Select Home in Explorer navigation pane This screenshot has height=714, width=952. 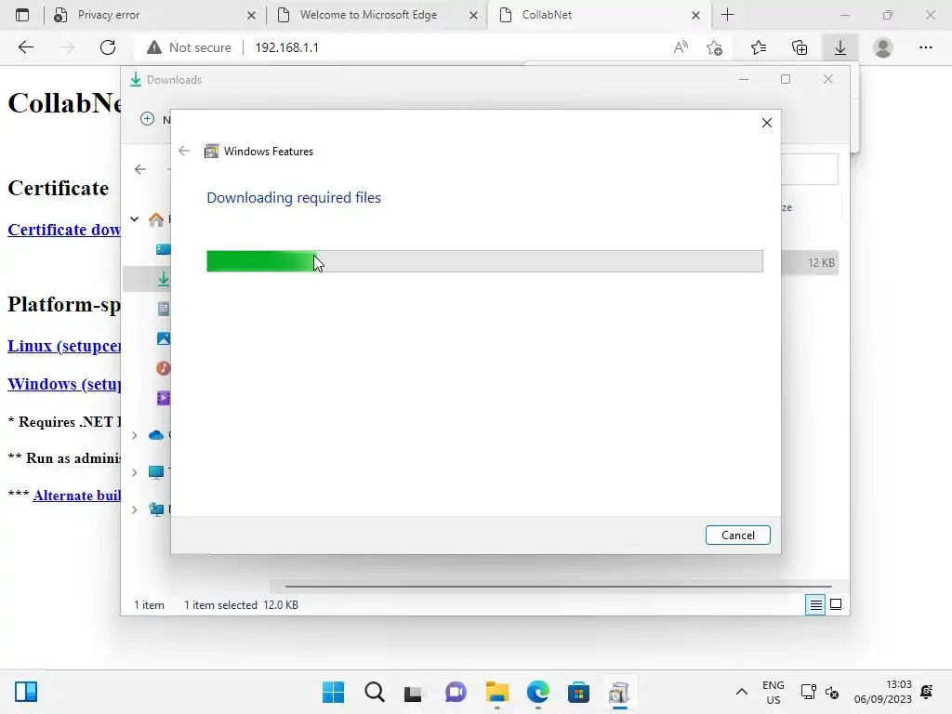click(x=156, y=219)
